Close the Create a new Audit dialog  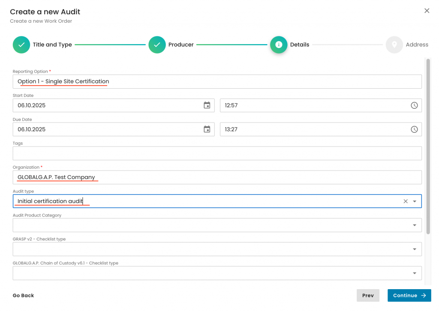pyautogui.click(x=427, y=11)
